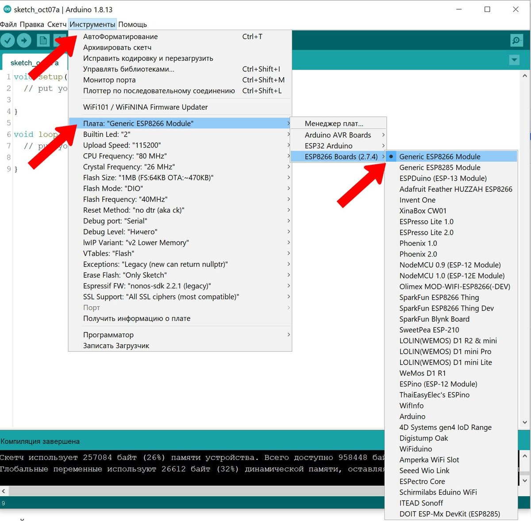Open Монитор порта
This screenshot has height=521, width=531.
[180, 80]
